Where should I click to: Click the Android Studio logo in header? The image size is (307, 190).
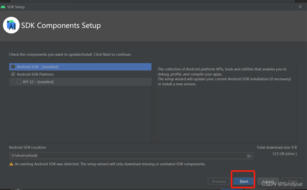[x=11, y=25]
